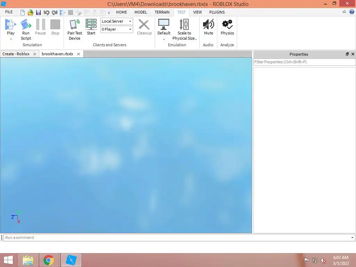
Task: Click network icon in system tray
Action: tap(315, 260)
